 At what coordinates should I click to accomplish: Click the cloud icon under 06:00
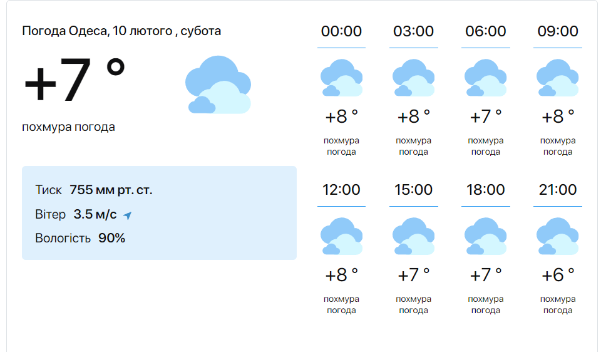(x=486, y=78)
